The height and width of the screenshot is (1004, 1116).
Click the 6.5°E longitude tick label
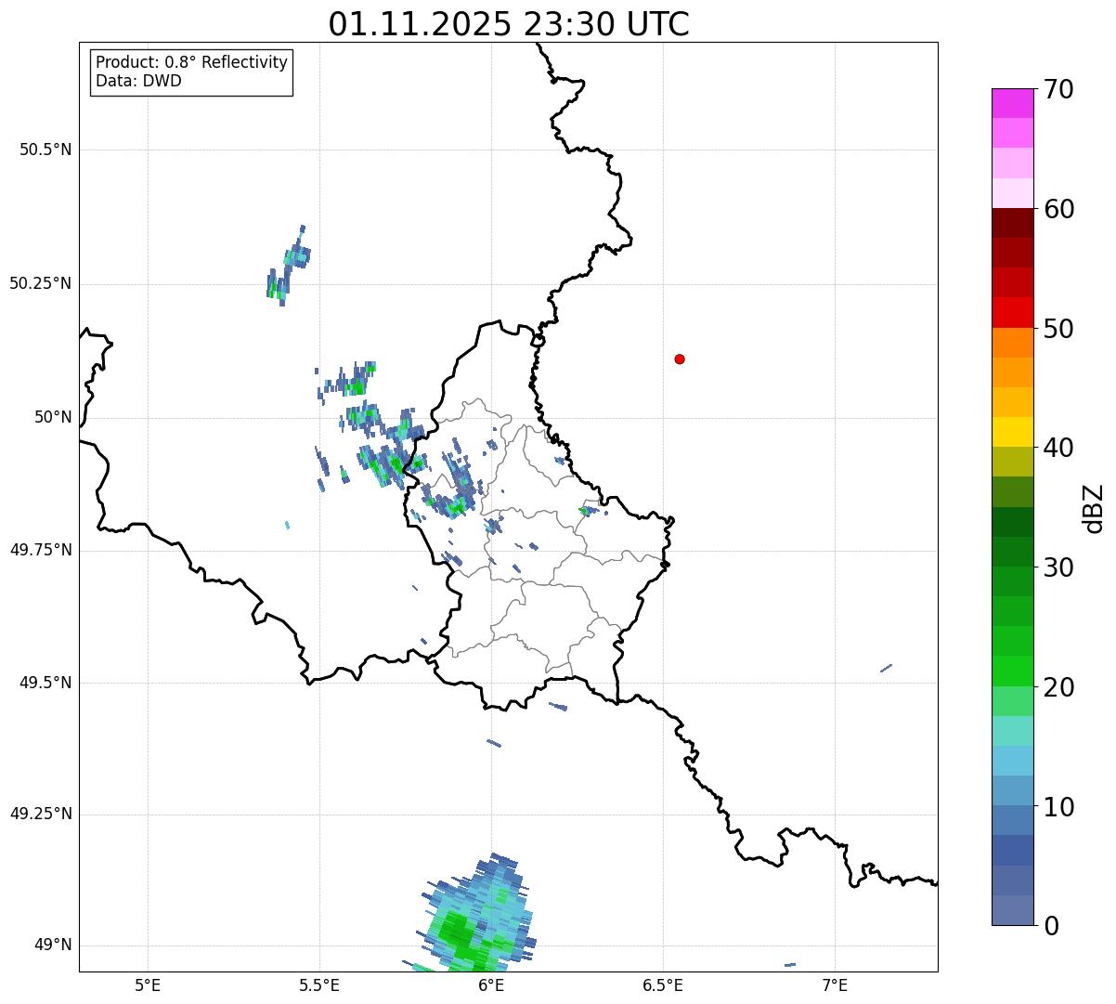tap(663, 984)
